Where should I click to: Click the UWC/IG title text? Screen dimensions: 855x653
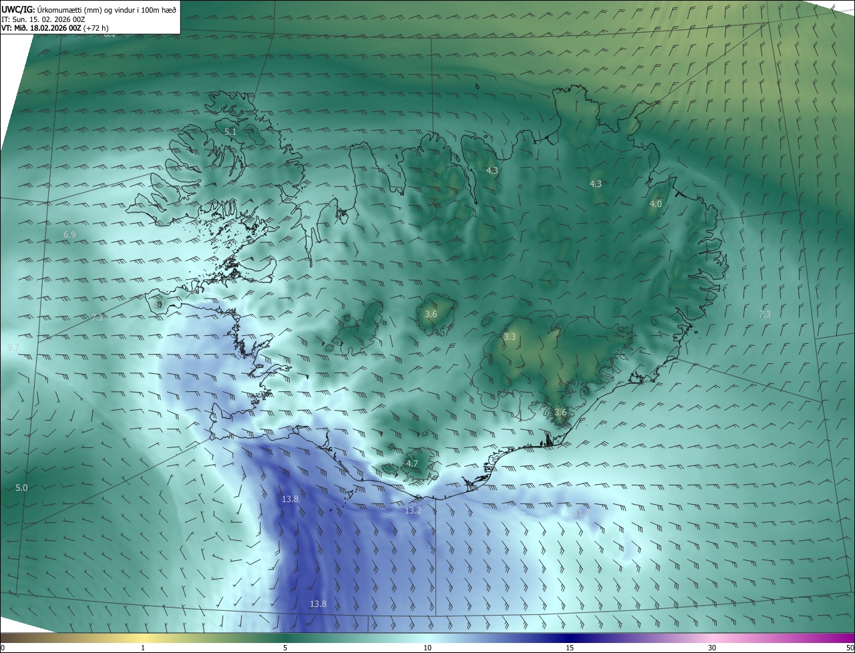click(x=89, y=9)
